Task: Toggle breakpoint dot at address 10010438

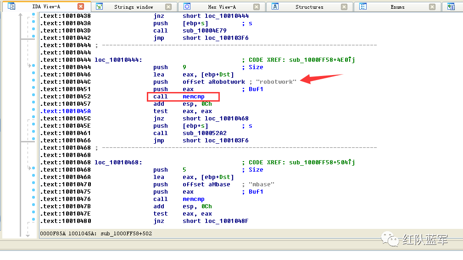Action: [x=33, y=15]
